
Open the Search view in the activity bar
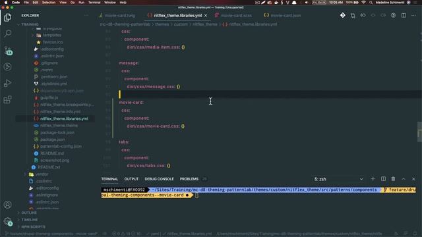[7, 34]
